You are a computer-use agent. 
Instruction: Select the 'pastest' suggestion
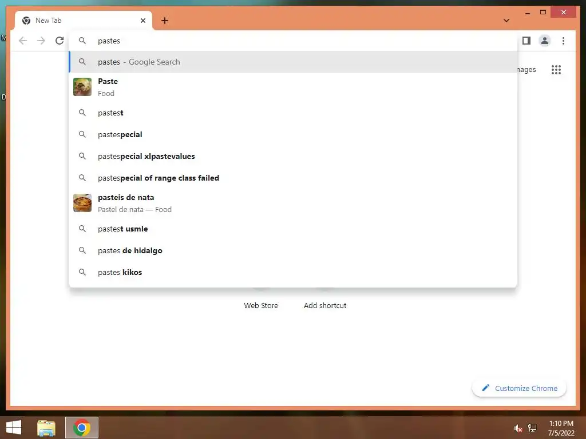click(294, 113)
